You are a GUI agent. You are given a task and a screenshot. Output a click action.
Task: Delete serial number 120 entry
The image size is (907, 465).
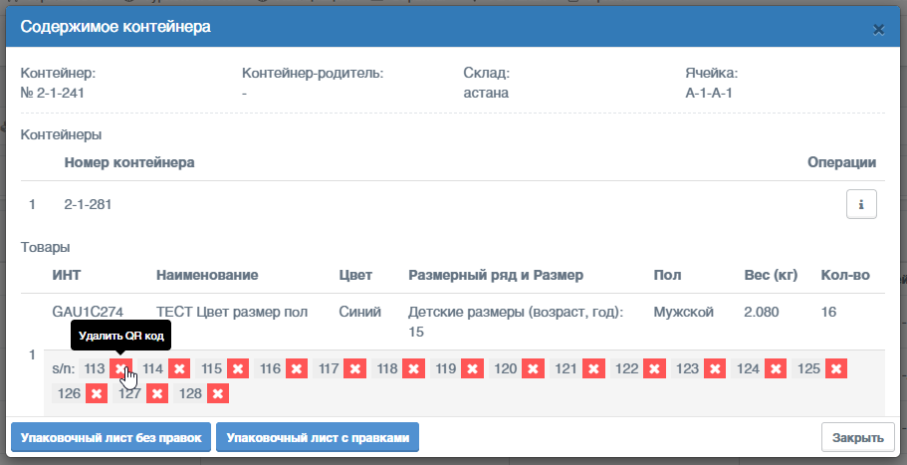[533, 368]
